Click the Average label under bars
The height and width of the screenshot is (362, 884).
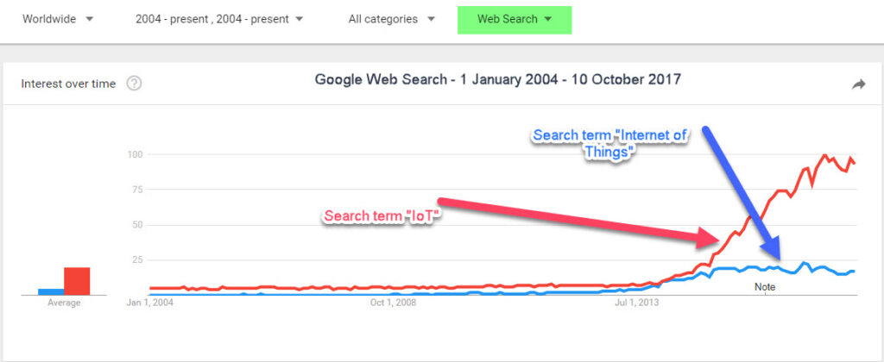tap(64, 303)
